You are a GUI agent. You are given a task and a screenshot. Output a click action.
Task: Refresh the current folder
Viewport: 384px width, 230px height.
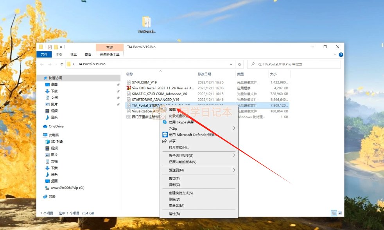click(239, 64)
